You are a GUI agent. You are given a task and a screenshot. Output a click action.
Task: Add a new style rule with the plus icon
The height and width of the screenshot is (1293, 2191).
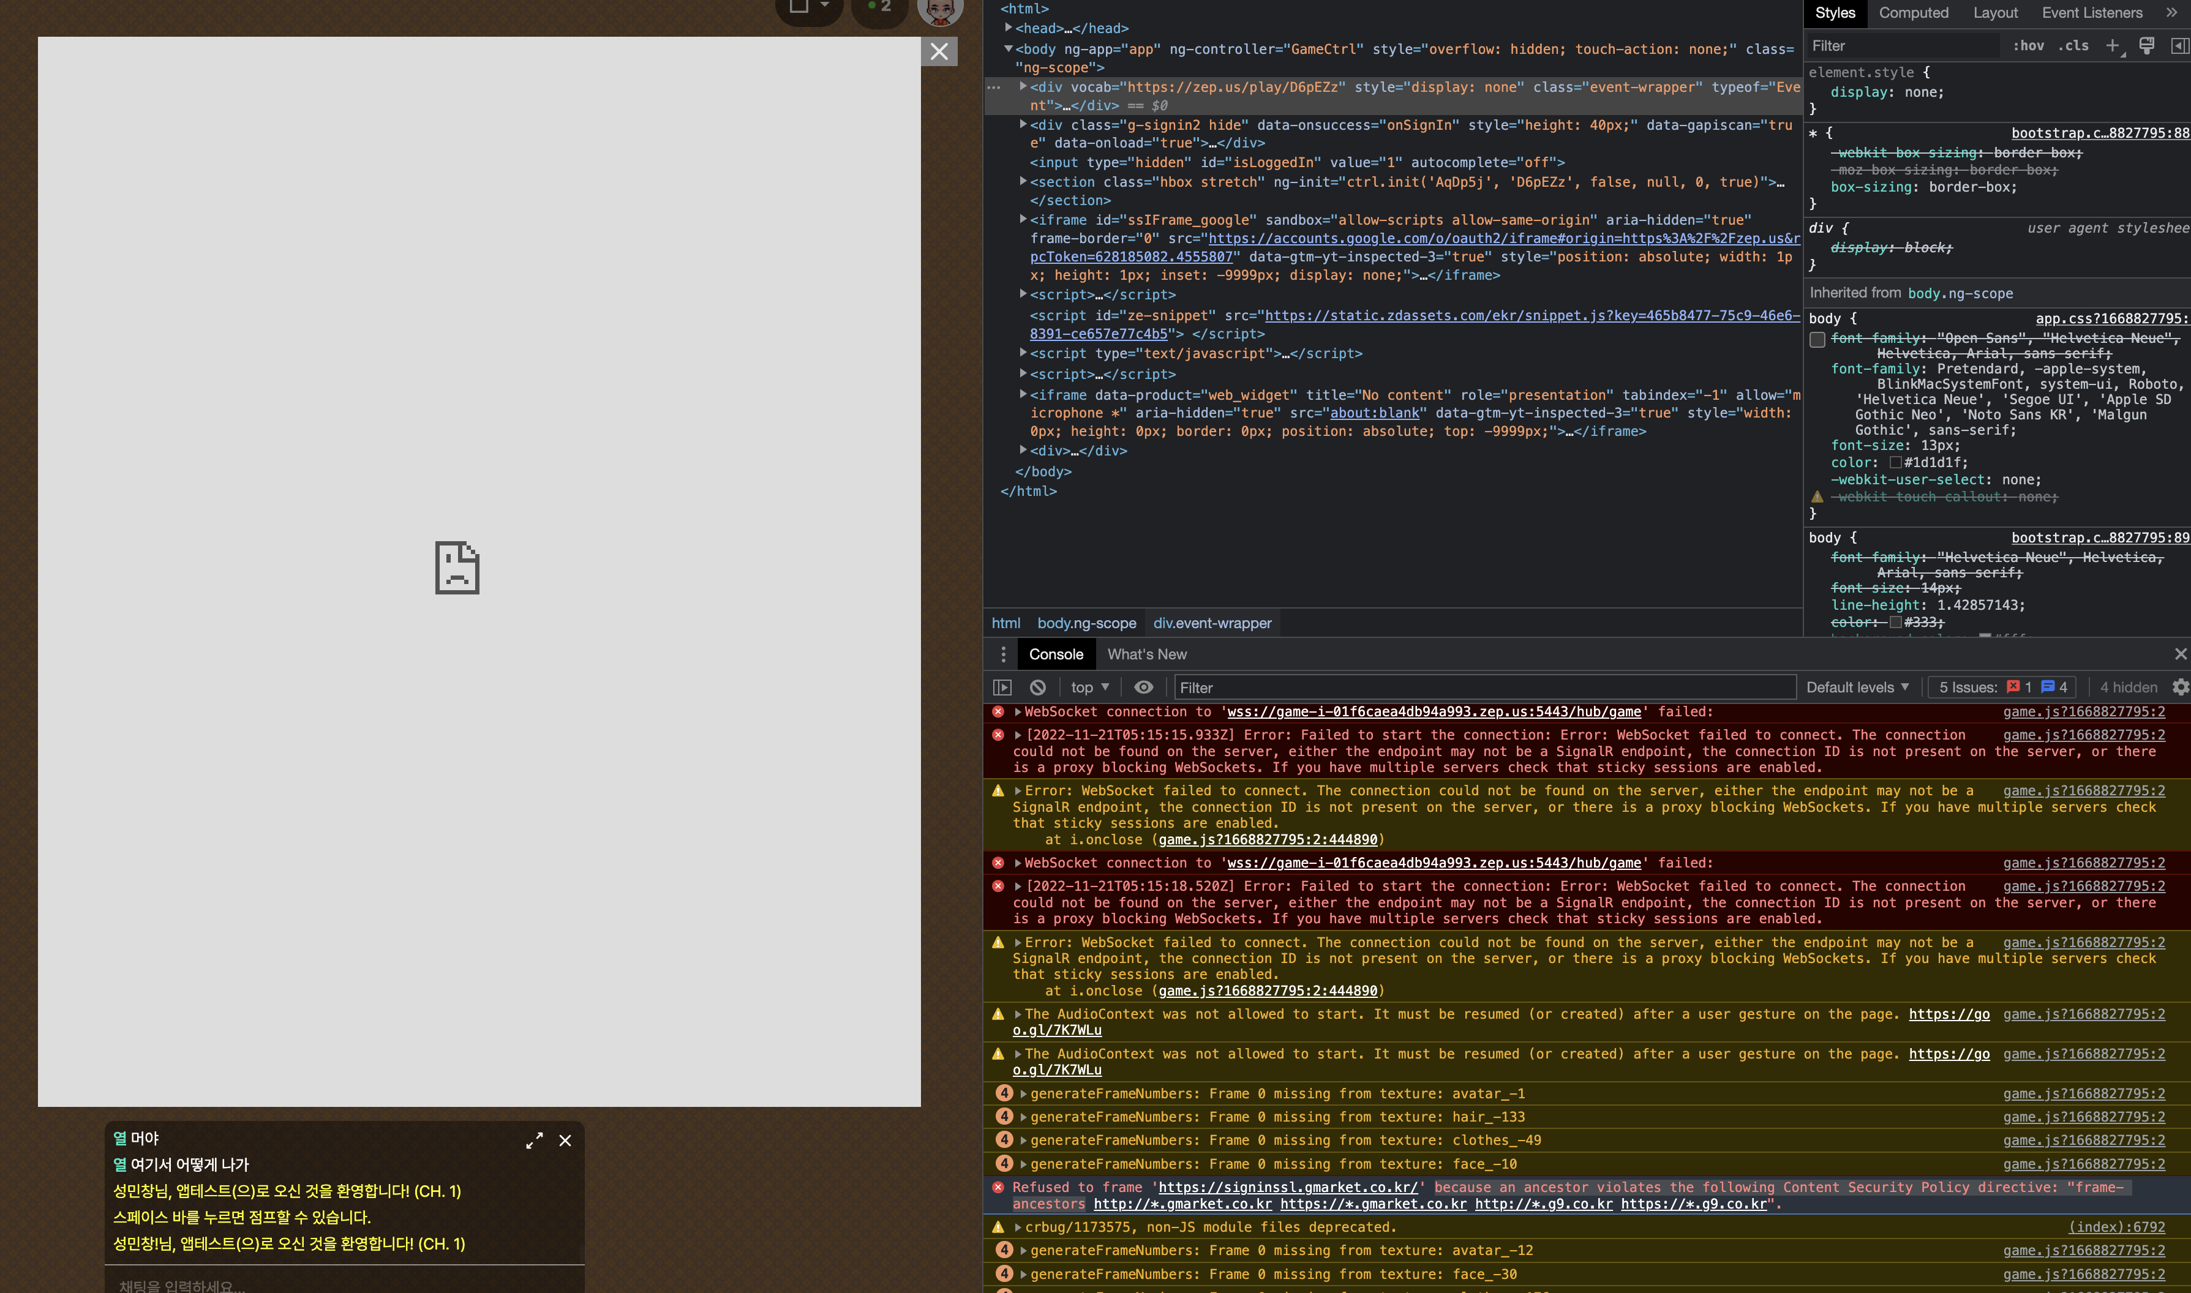coord(2113,46)
